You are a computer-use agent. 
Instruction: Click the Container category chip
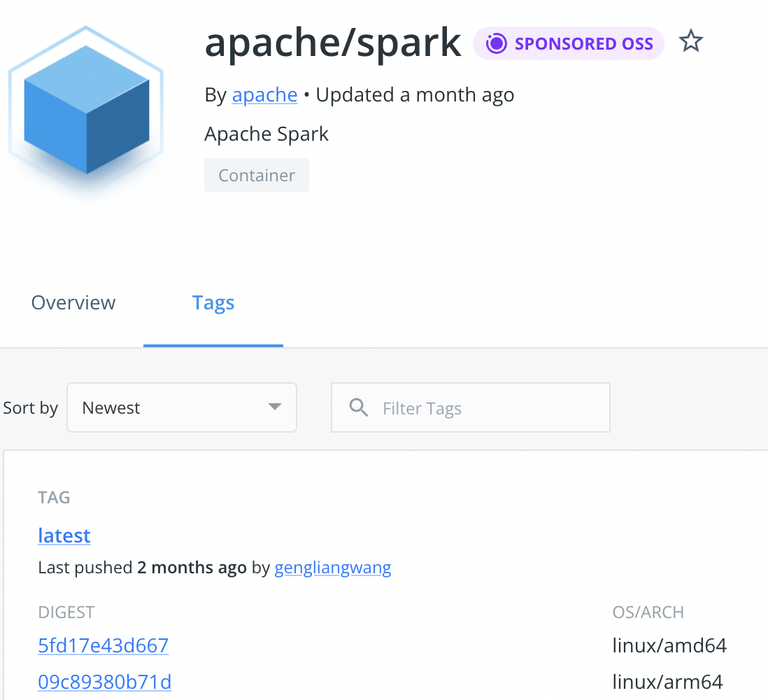tap(256, 174)
